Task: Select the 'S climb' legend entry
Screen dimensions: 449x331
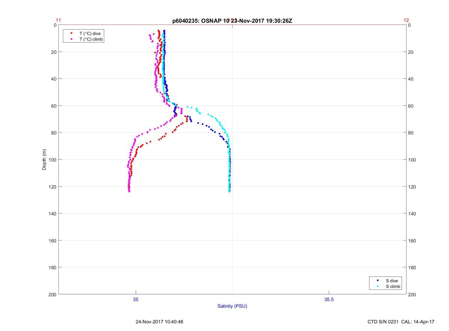Action: point(393,286)
